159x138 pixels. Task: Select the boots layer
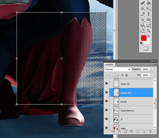coord(131,101)
